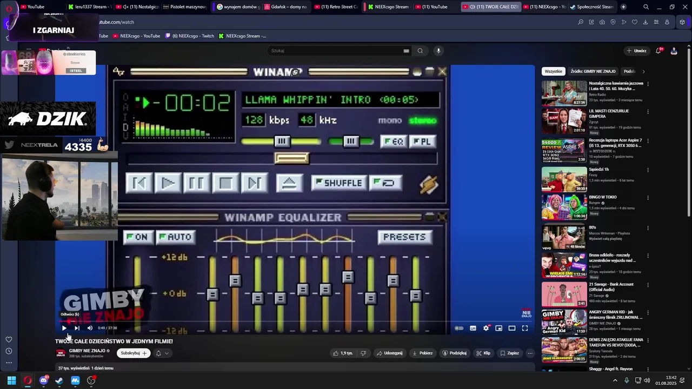Switch to miniplayer mode

pyautogui.click(x=498, y=328)
